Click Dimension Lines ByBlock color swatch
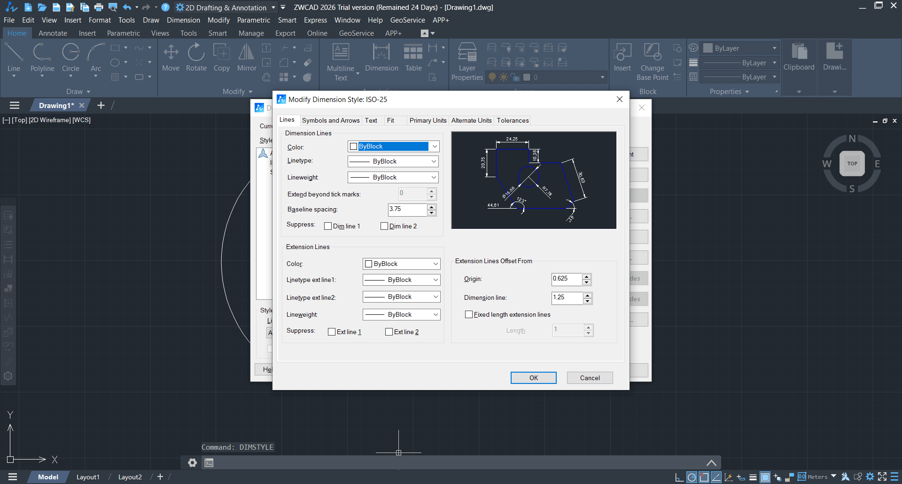The height and width of the screenshot is (484, 902). pyautogui.click(x=354, y=147)
